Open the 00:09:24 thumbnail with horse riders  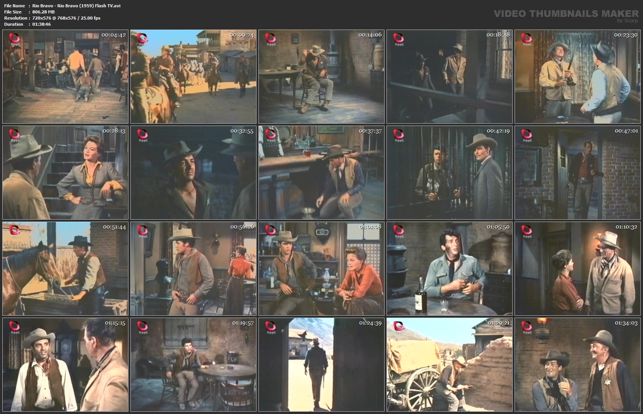(193, 77)
